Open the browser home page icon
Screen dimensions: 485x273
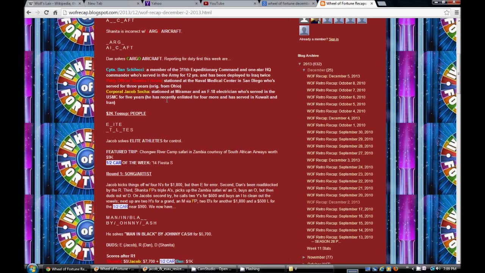point(55,13)
